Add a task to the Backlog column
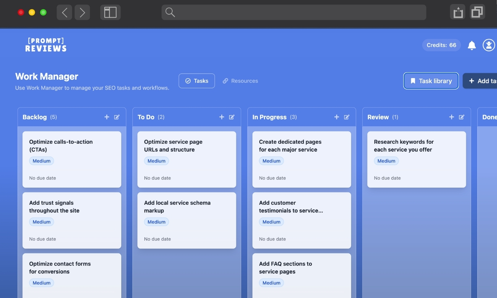Viewport: 497px width, 298px height. [107, 117]
